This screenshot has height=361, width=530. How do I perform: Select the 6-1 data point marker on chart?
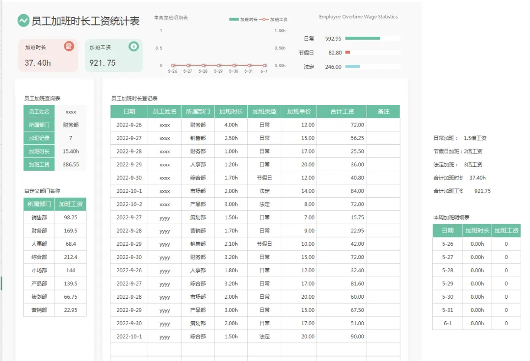[x=265, y=66]
